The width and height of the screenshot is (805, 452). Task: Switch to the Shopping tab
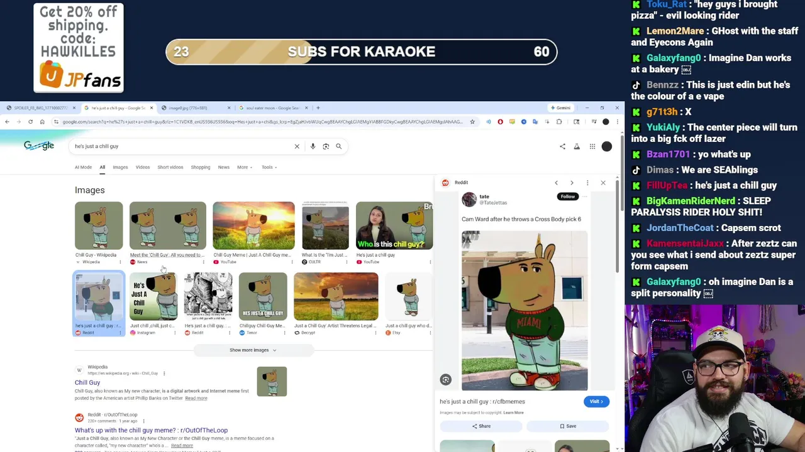[x=201, y=167]
